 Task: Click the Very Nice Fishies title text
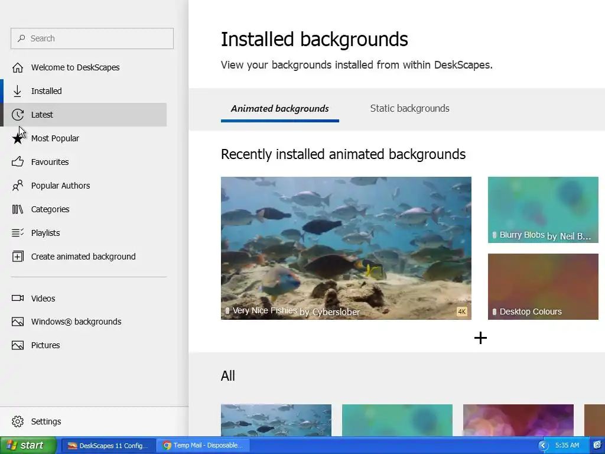[x=265, y=310]
